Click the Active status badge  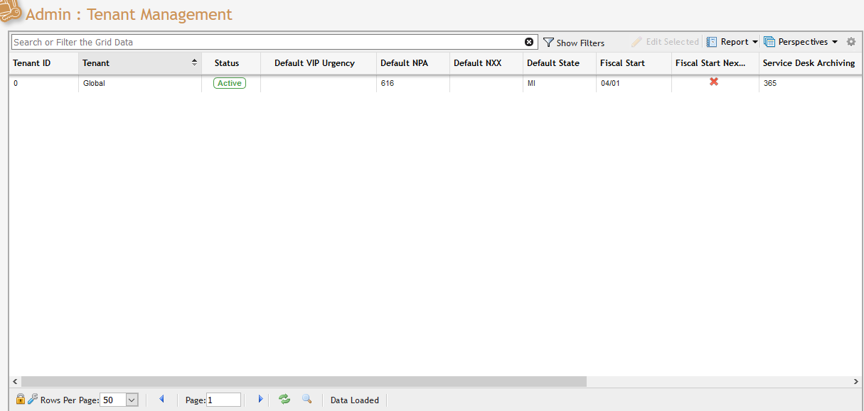coord(230,83)
